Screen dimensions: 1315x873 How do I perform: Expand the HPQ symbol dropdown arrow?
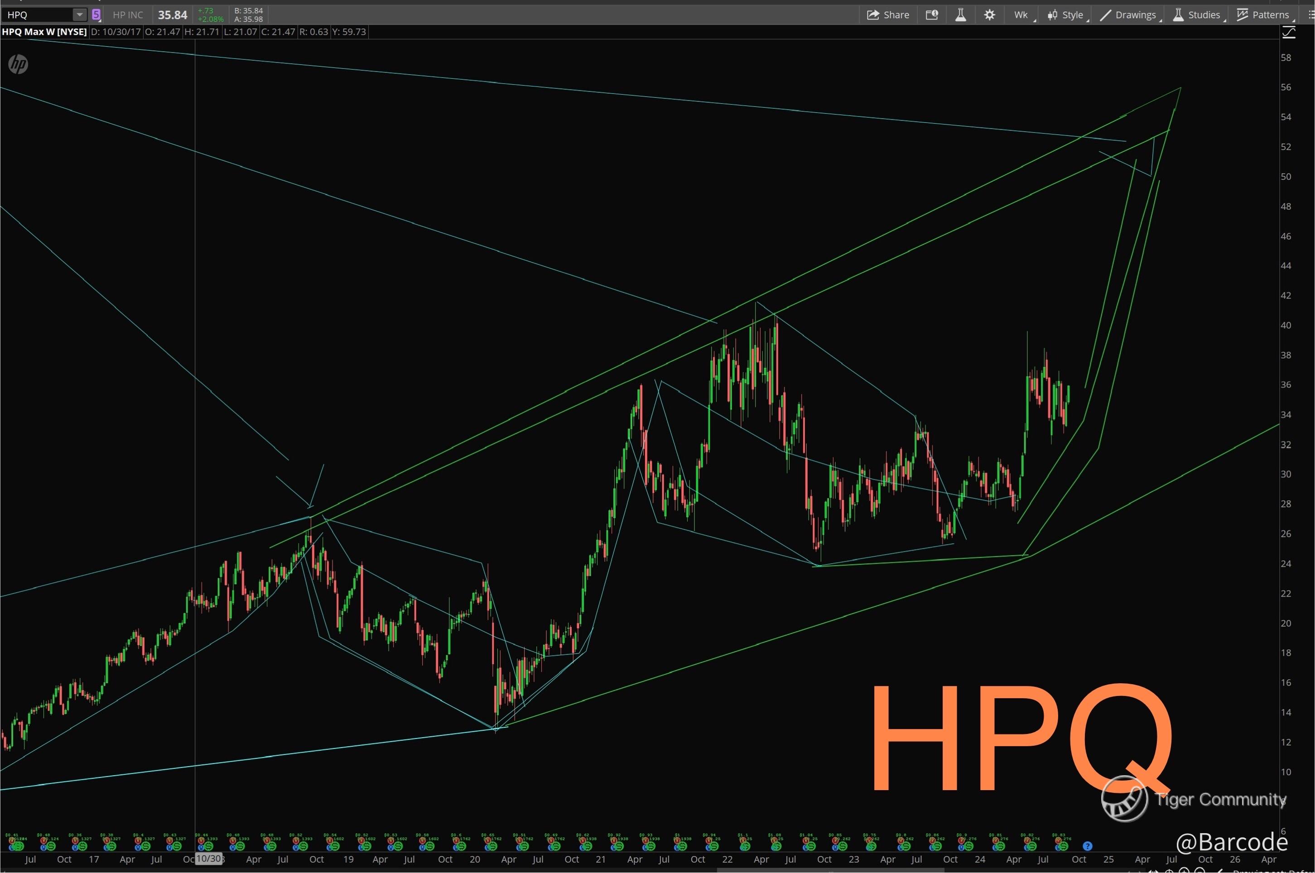[80, 15]
